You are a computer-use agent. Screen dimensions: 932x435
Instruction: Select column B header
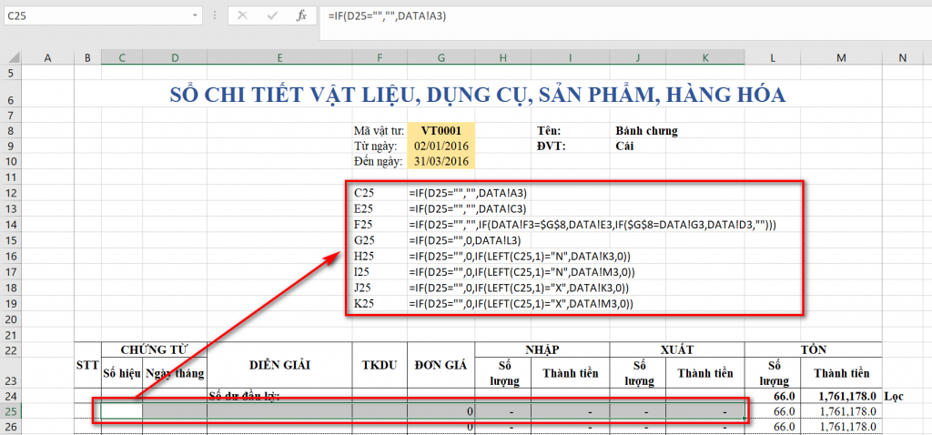click(87, 57)
